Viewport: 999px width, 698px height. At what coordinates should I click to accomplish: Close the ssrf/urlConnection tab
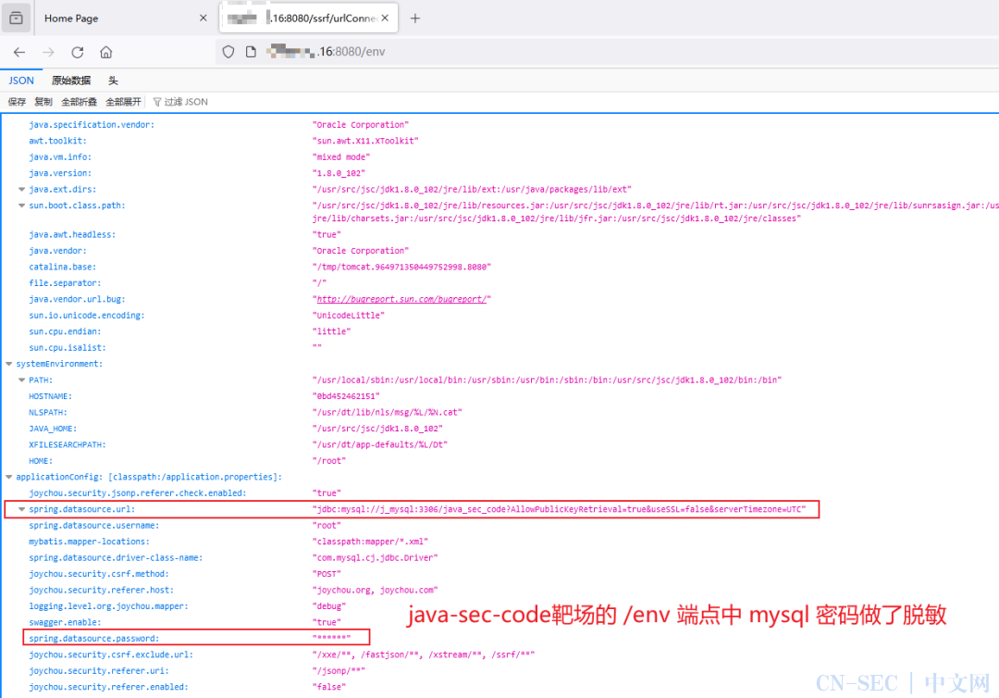[385, 18]
